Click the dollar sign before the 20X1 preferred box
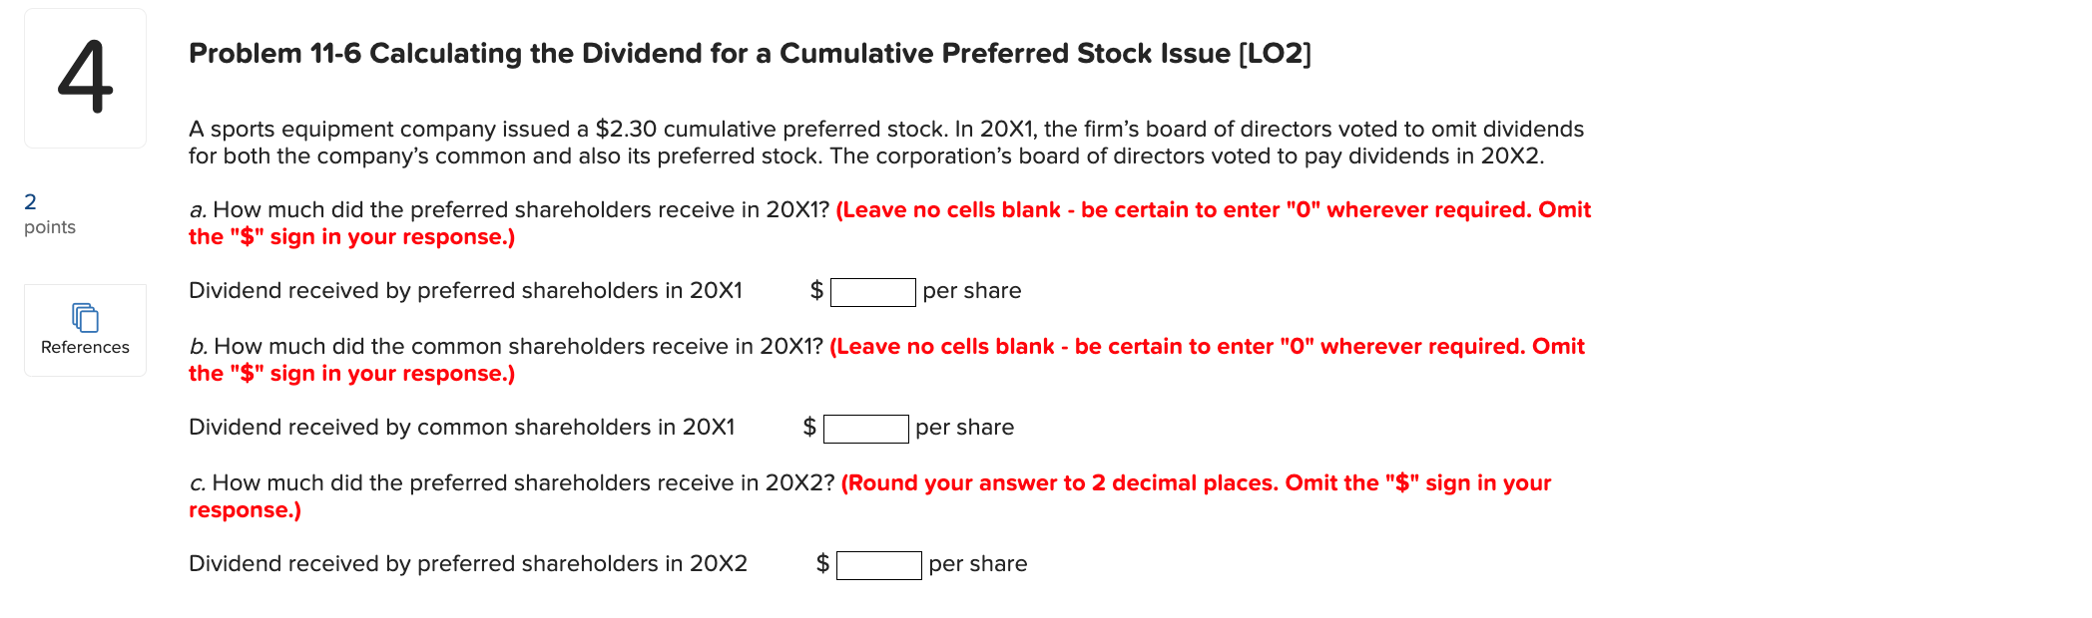The image size is (2092, 618). click(x=815, y=290)
